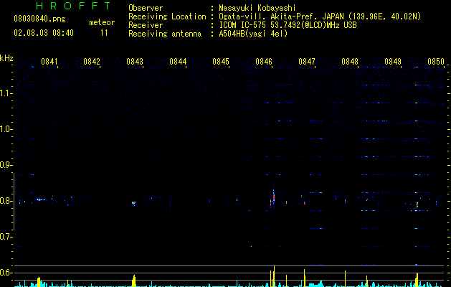
Task: Click the observer name Masayuki Kobayashi
Action: click(257, 8)
